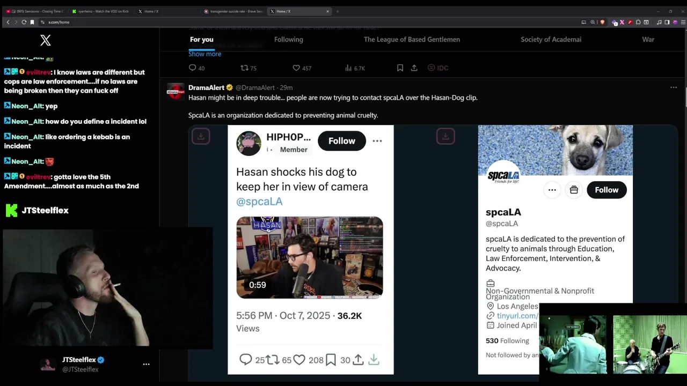Repost icon with 65 on embedded post
Viewport: 687px width, 386px height.
(x=273, y=360)
